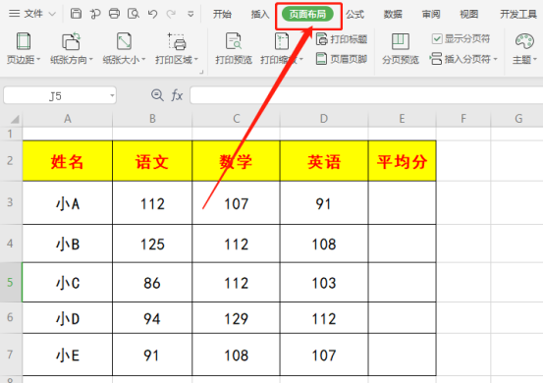Click the 语文 score 112 for 小A
This screenshot has width=544, height=384.
152,203
